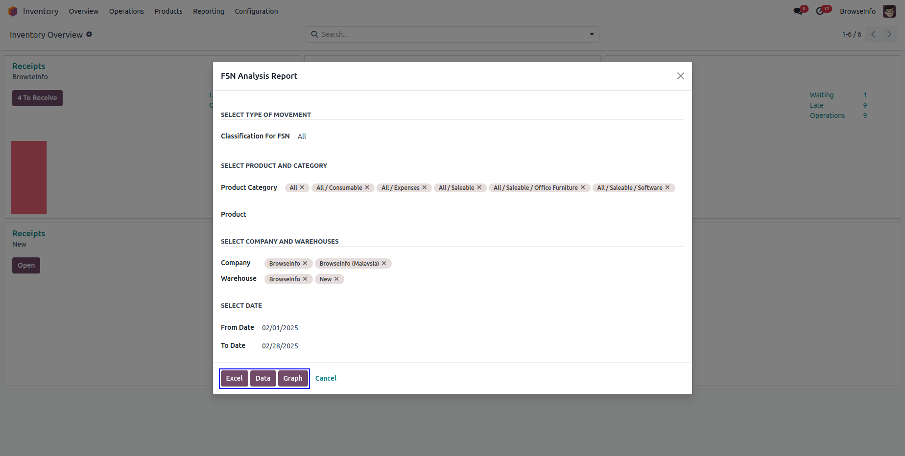Open the BrowseInfo Receipts card title
905x456 pixels.
pyautogui.click(x=29, y=66)
